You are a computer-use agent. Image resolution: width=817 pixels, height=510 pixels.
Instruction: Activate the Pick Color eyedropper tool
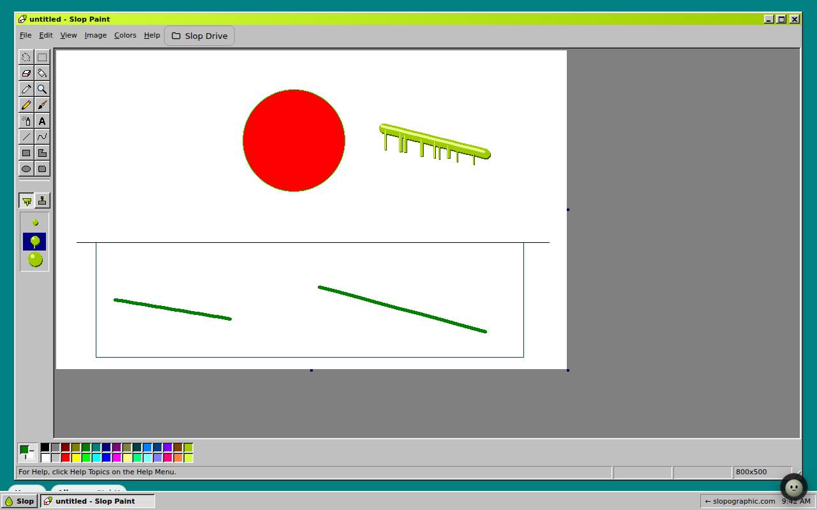(x=26, y=89)
